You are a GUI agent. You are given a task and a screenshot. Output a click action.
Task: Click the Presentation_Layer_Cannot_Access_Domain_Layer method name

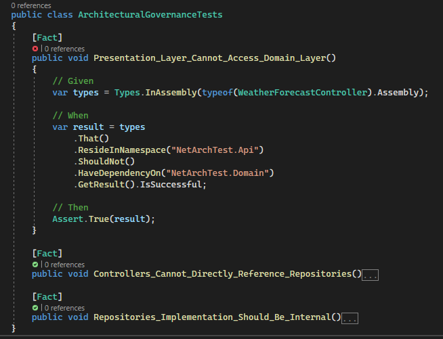click(209, 58)
